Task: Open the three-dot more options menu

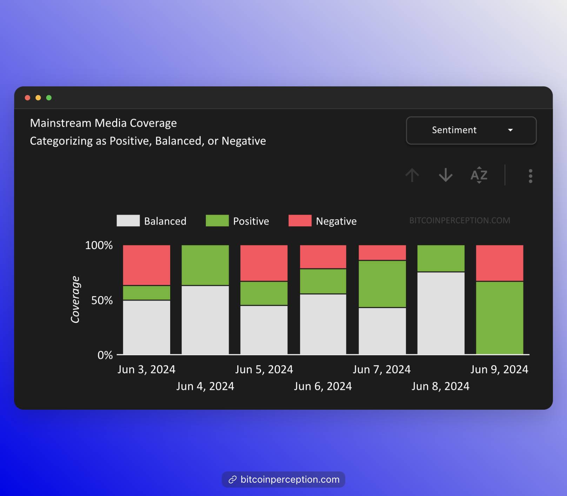Action: 530,176
